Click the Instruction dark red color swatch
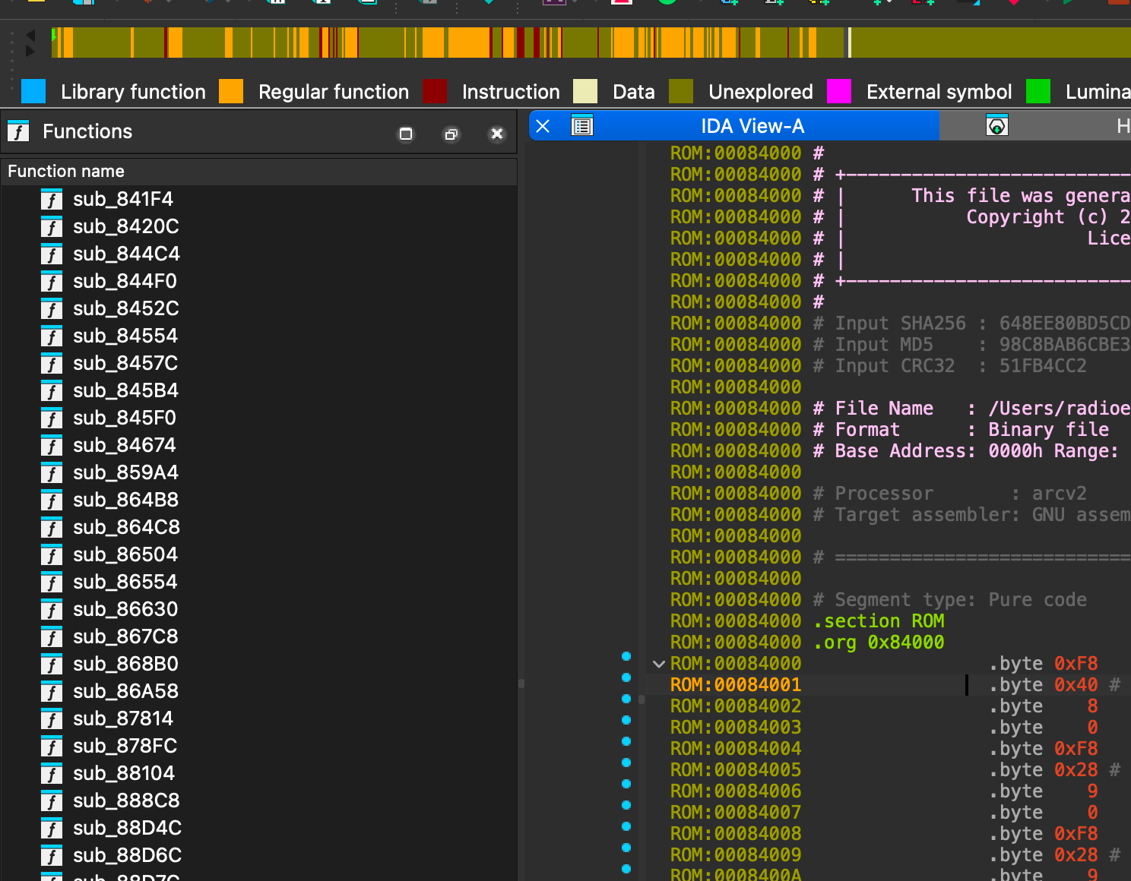The image size is (1131, 881). pyautogui.click(x=435, y=91)
